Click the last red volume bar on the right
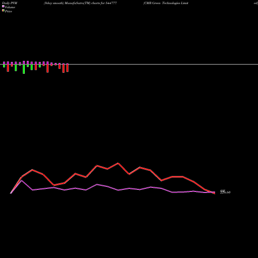258x258 pixels. click(x=68, y=68)
